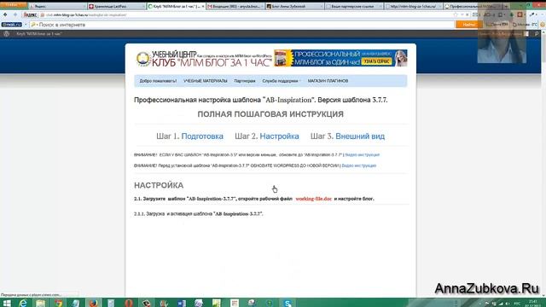This screenshot has width=546, height=307.
Task: Open the second Видео инструкция link after ОБНОВИТЕ WORDPRESS
Action: [x=359, y=165]
